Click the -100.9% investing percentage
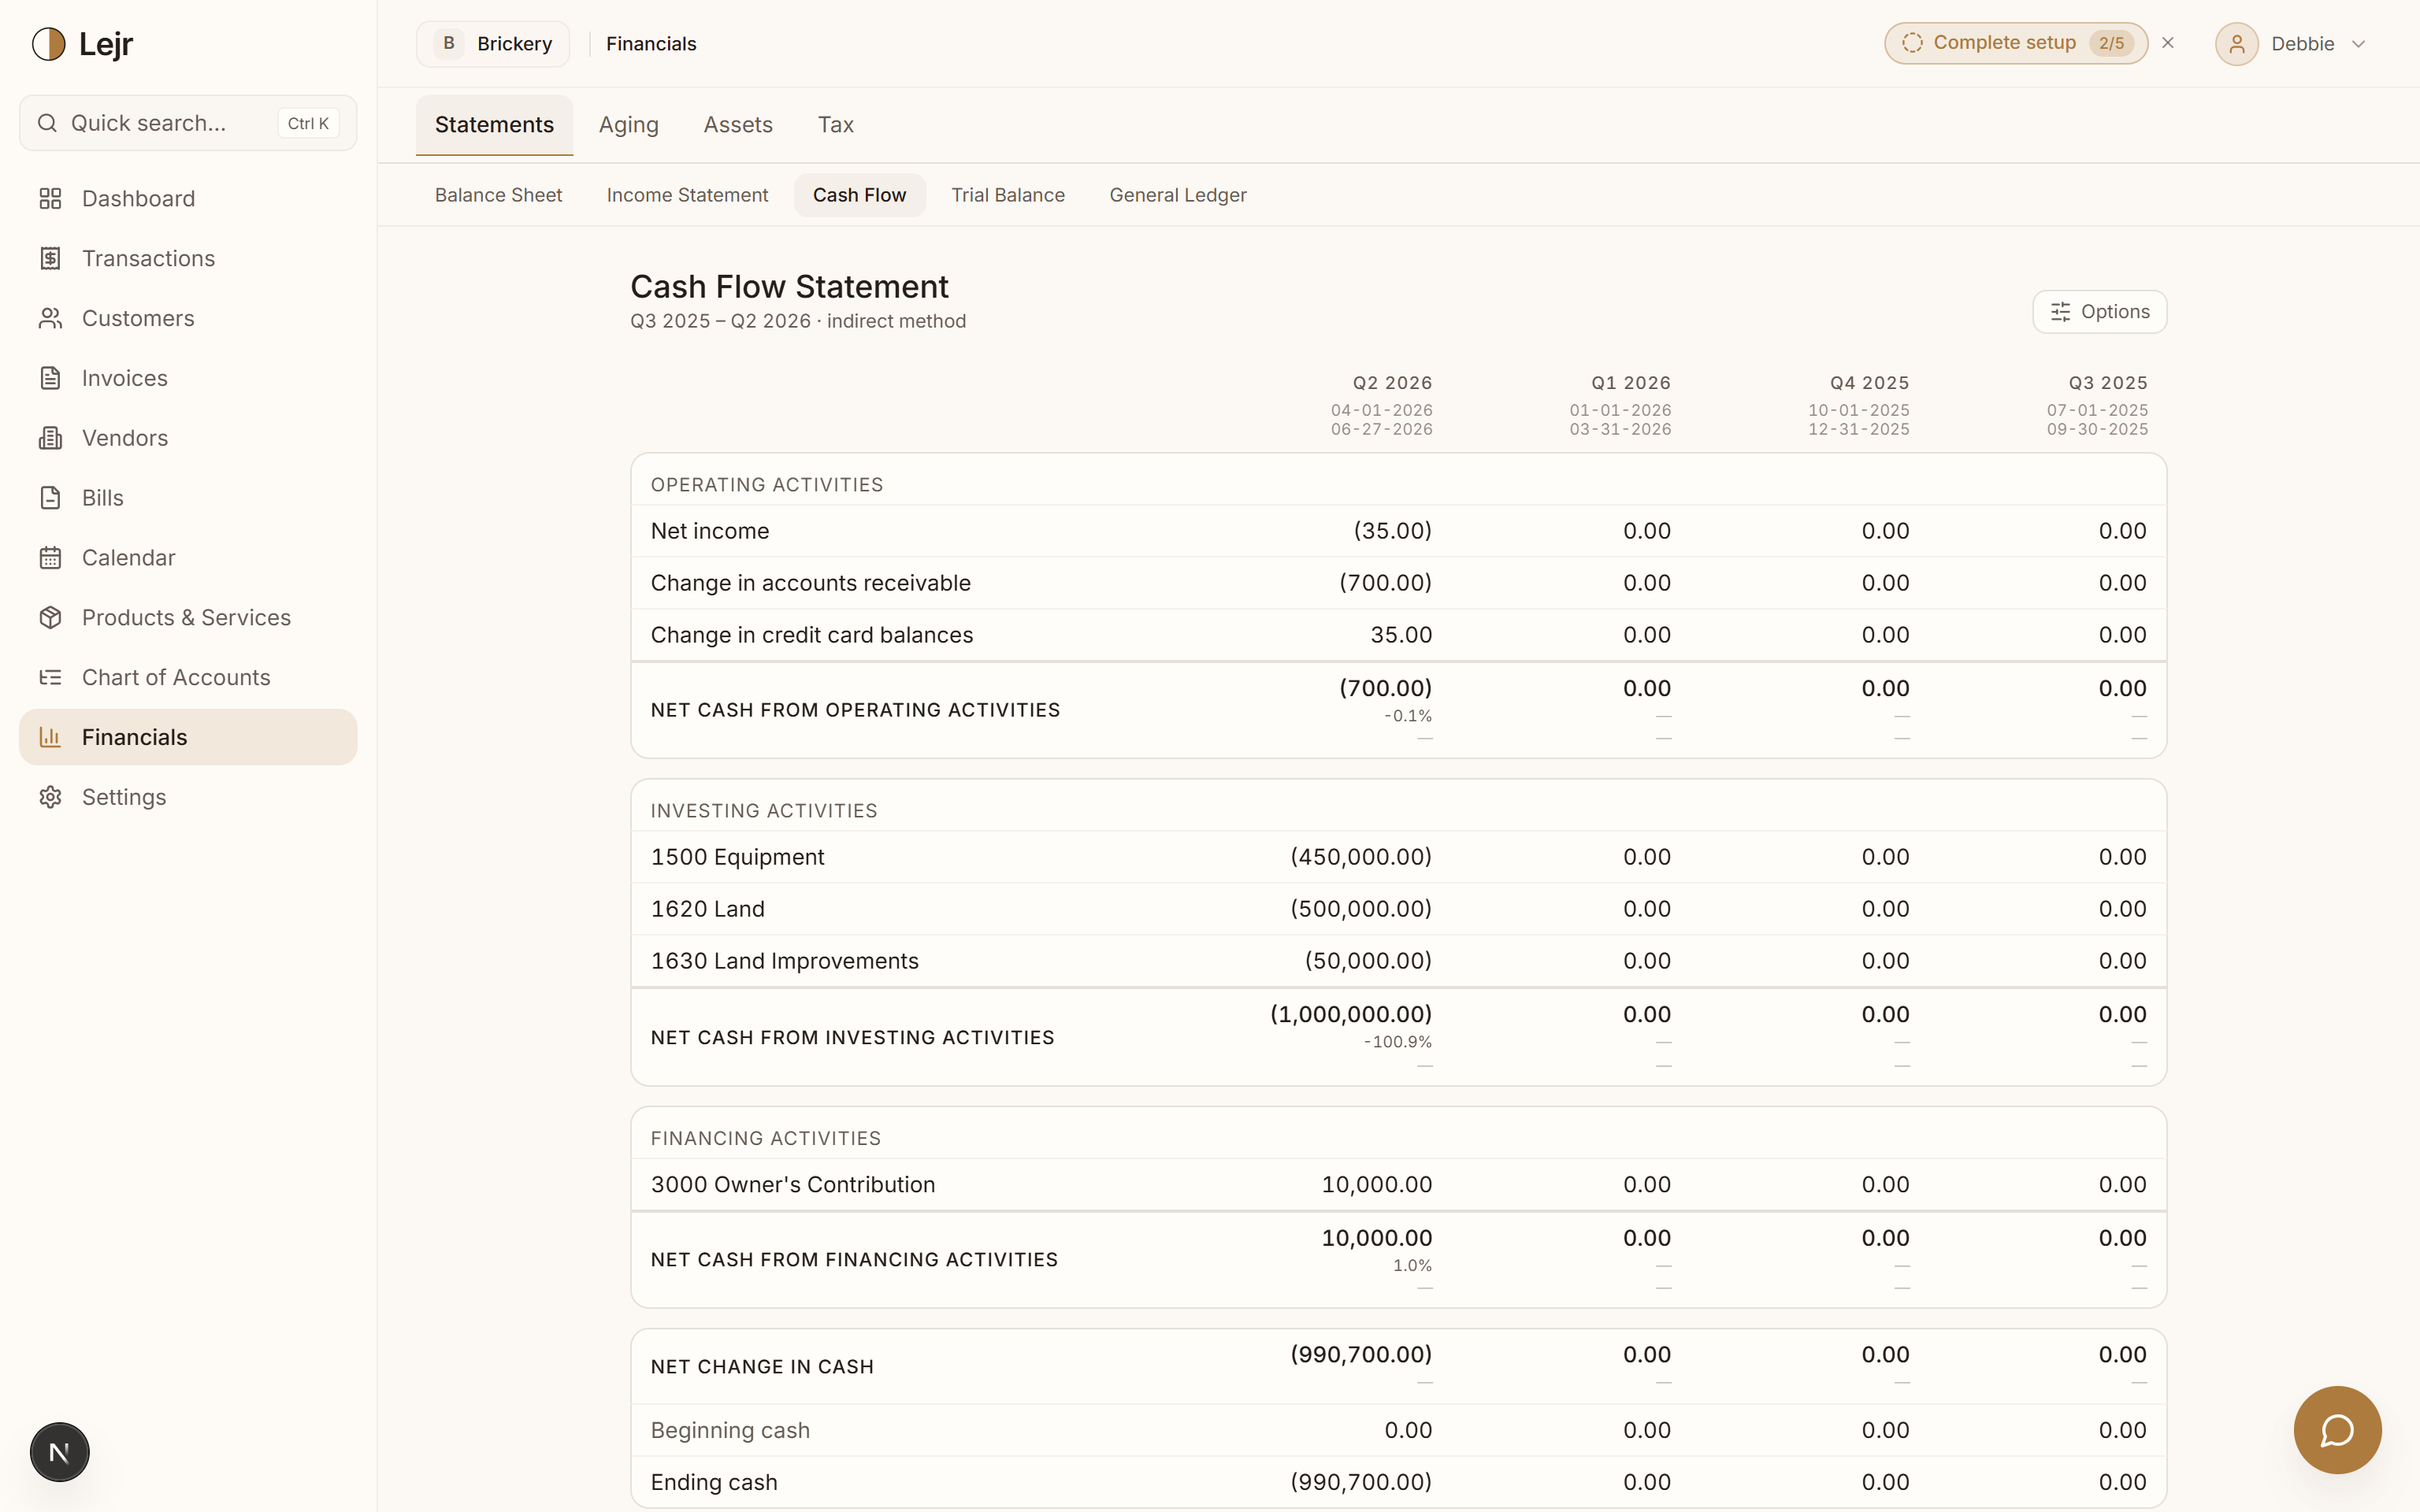 pos(1397,1042)
